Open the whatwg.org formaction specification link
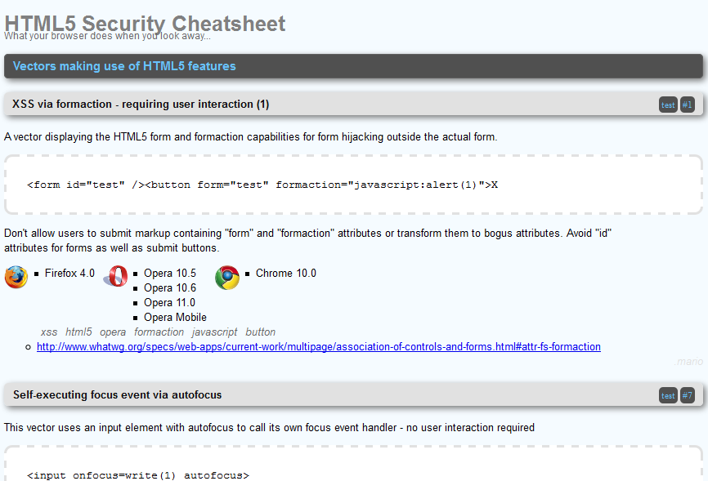Screen dimensions: 708x481 click(319, 346)
